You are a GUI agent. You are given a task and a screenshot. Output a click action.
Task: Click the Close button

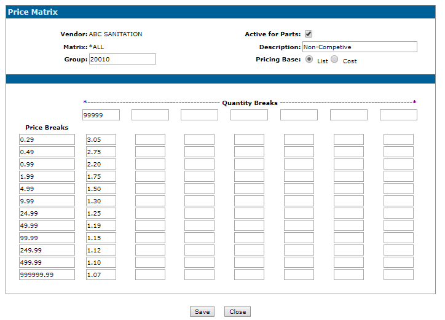237,311
